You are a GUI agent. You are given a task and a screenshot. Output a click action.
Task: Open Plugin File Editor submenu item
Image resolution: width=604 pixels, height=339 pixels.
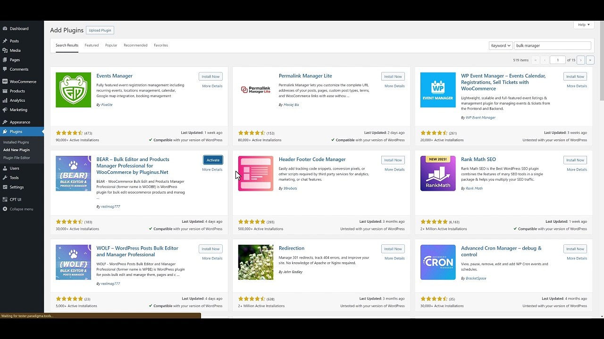(17, 158)
